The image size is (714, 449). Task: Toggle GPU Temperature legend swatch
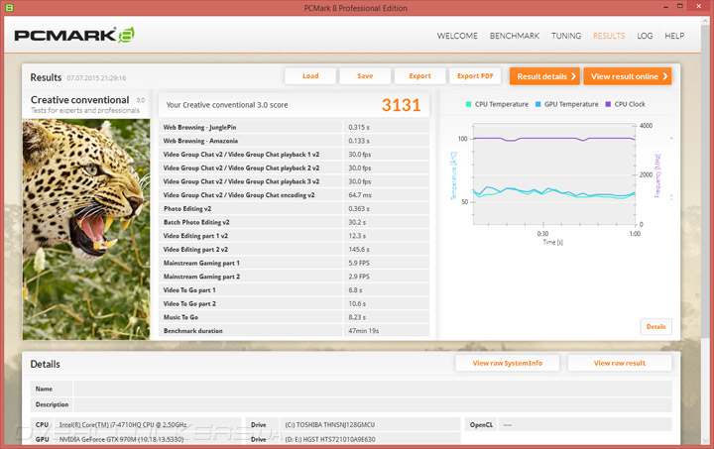coord(537,104)
